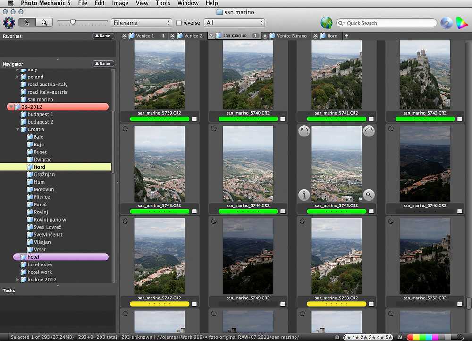
Task: Open the preferences gear icon in toolbar
Action: click(8, 23)
